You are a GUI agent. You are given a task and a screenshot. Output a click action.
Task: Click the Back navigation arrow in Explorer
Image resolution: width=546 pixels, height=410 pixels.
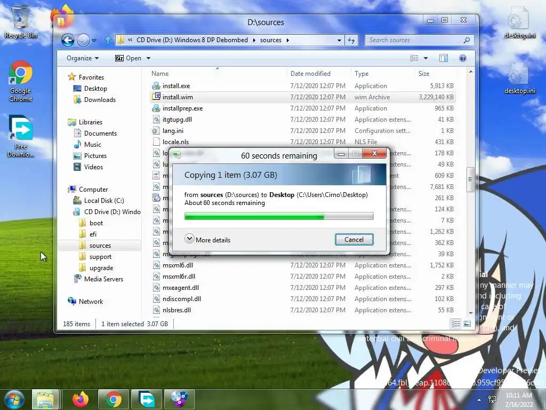[68, 41]
